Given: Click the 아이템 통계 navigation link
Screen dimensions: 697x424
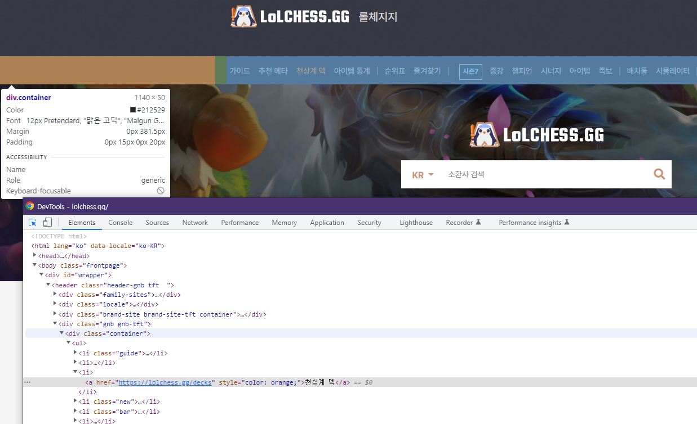Looking at the screenshot, I should [x=352, y=71].
